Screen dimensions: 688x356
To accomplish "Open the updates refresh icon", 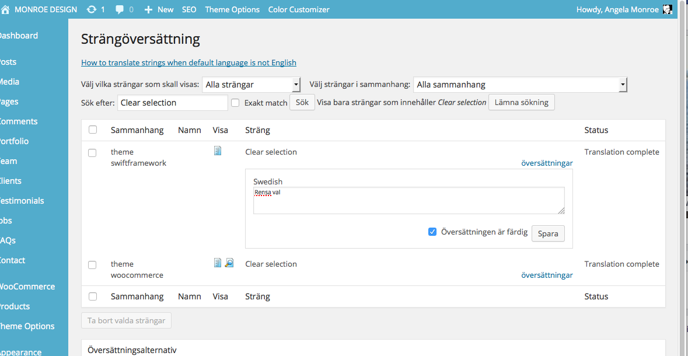I will (x=91, y=9).
